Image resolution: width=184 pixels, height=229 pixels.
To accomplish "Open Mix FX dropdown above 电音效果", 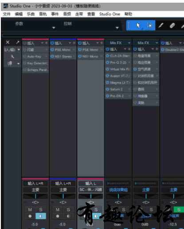I will [157, 43].
